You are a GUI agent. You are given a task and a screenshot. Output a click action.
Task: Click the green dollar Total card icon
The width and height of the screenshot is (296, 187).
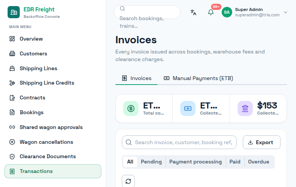pyautogui.click(x=131, y=108)
